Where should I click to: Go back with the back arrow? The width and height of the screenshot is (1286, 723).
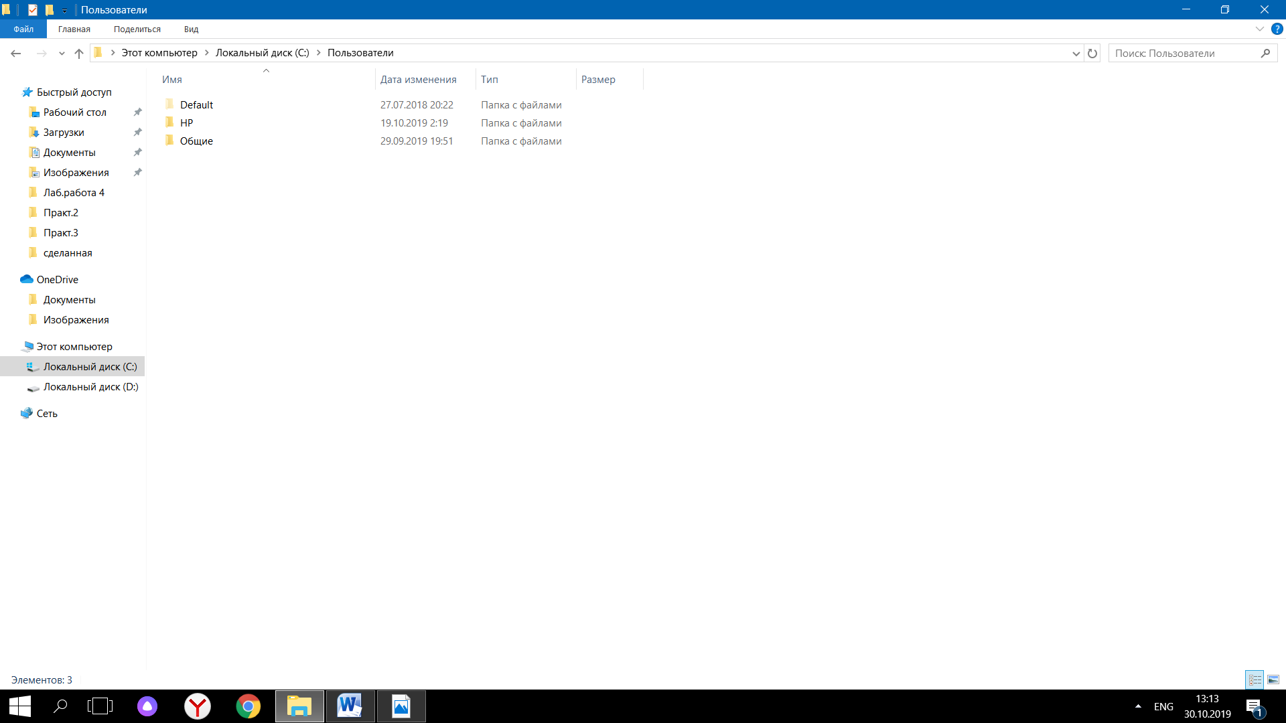pyautogui.click(x=16, y=53)
